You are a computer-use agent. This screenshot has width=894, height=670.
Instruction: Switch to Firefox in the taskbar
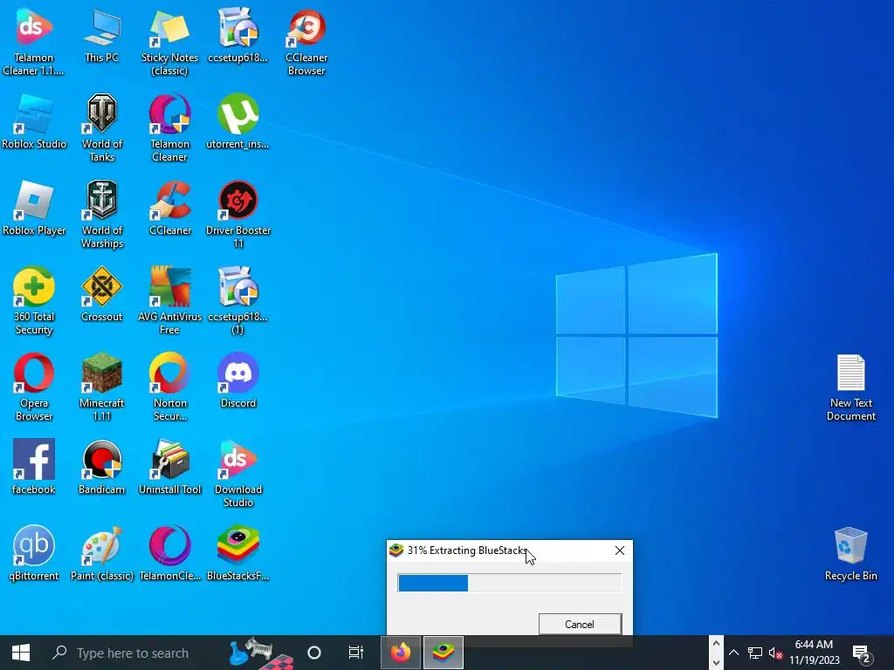click(x=401, y=653)
